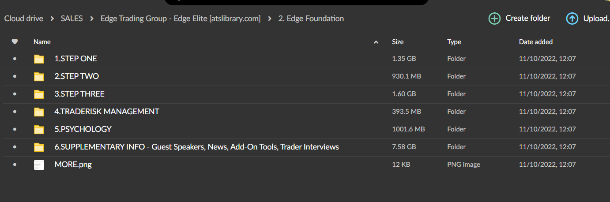Toggle favorite dot for 1.STEP ONE
610x202 pixels.
15,59
